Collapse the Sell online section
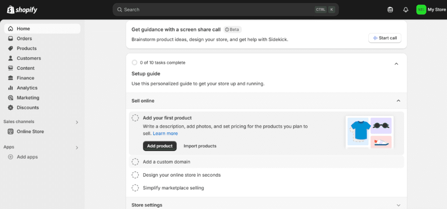The width and height of the screenshot is (447, 209). [398, 101]
